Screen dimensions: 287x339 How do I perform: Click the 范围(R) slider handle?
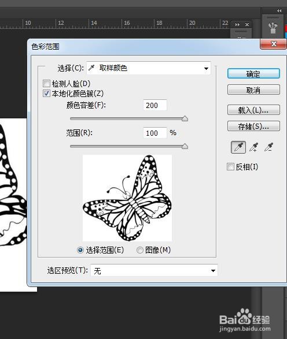185,146
